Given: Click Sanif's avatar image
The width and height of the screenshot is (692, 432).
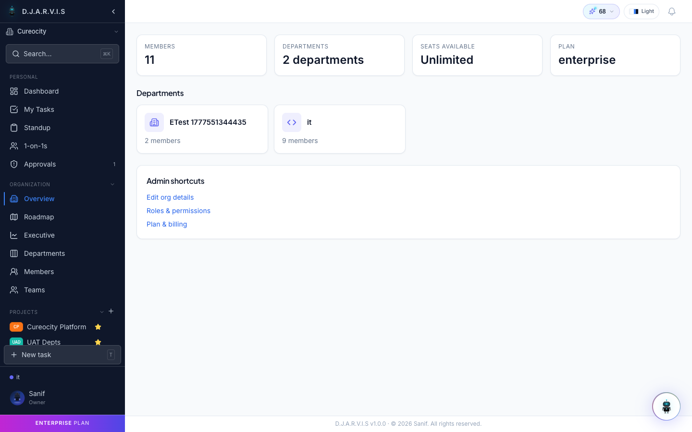Looking at the screenshot, I should (x=17, y=397).
